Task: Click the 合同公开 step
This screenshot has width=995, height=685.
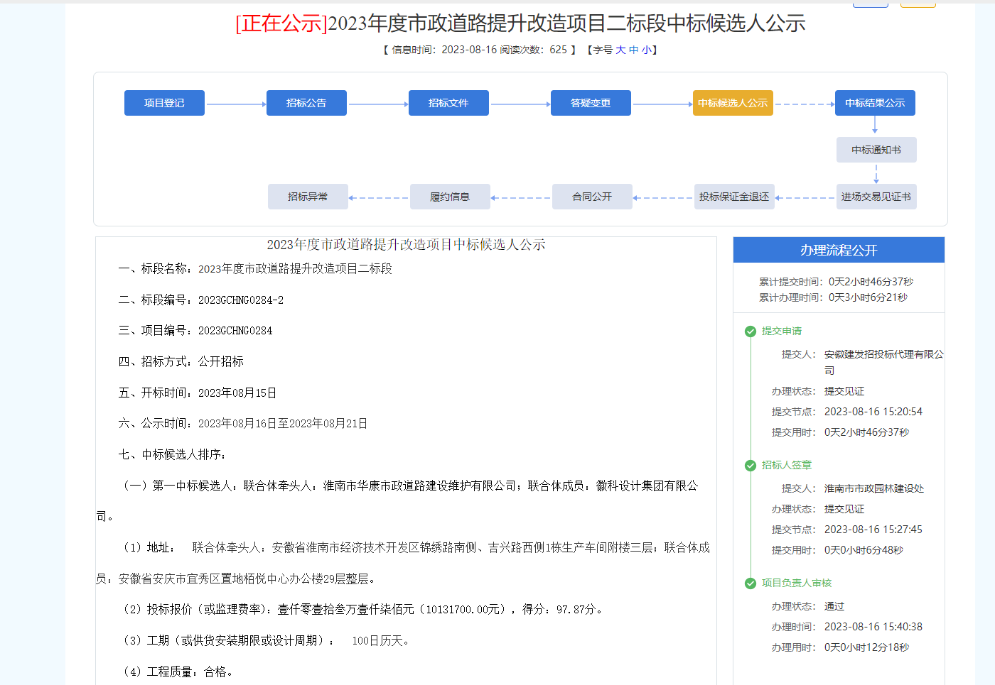Action: [x=592, y=197]
